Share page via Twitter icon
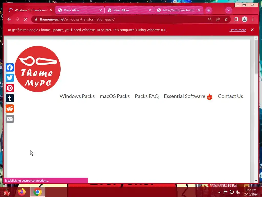Screen dimensions: 262x197 tap(10, 78)
